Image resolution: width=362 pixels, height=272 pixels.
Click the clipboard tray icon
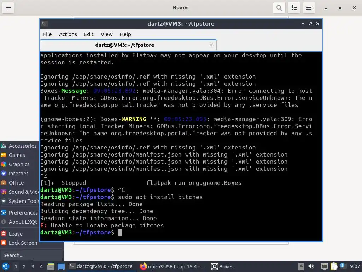tap(334, 266)
